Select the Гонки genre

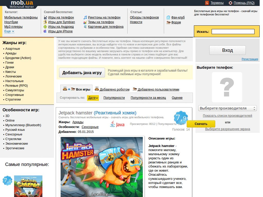coord(10,63)
